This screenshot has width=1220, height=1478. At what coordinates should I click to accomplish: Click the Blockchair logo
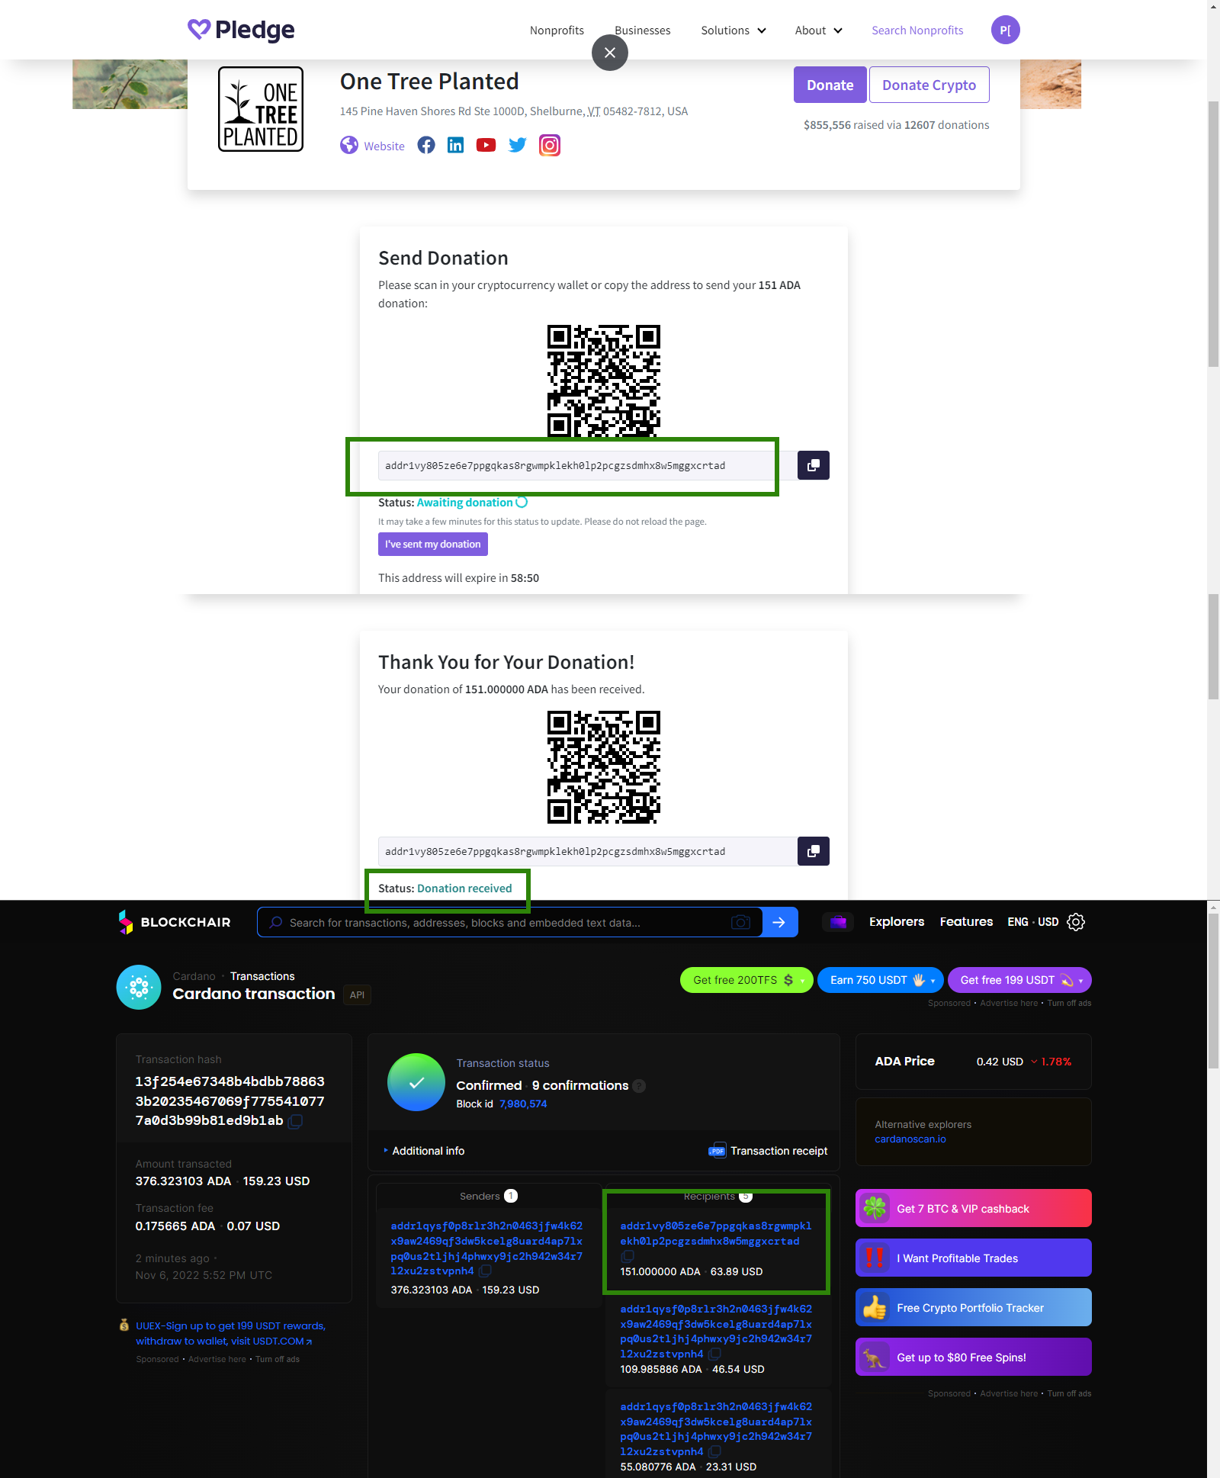pyautogui.click(x=175, y=922)
